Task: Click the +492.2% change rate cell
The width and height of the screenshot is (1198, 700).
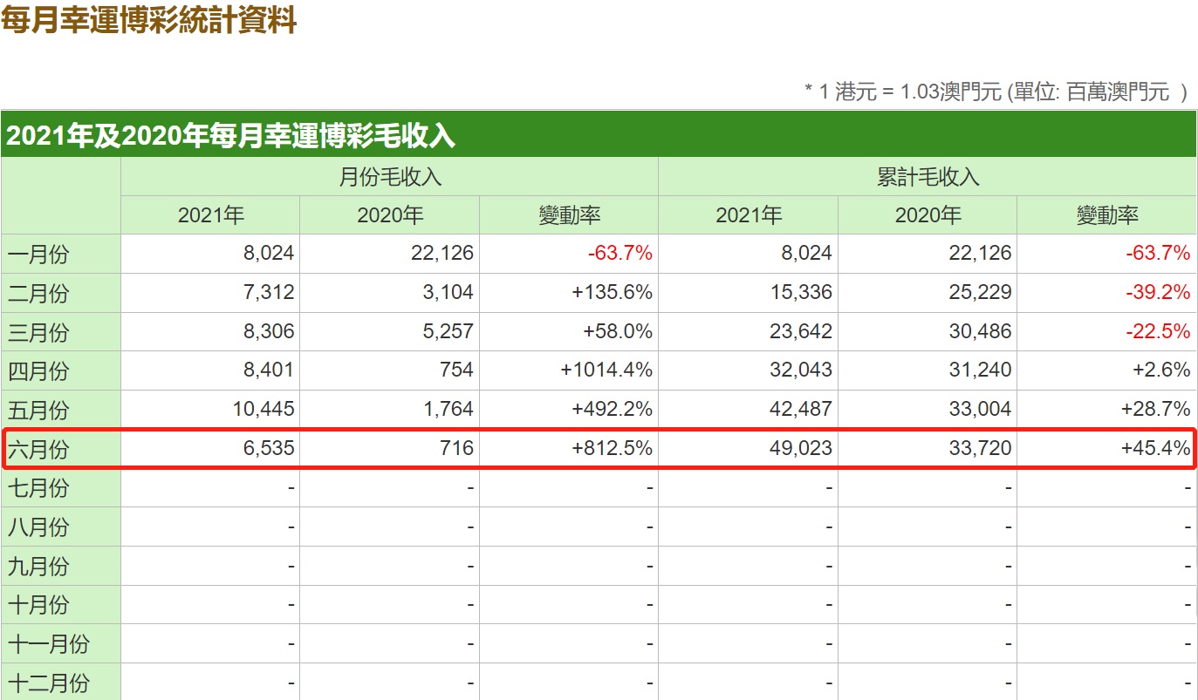Action: coord(613,409)
